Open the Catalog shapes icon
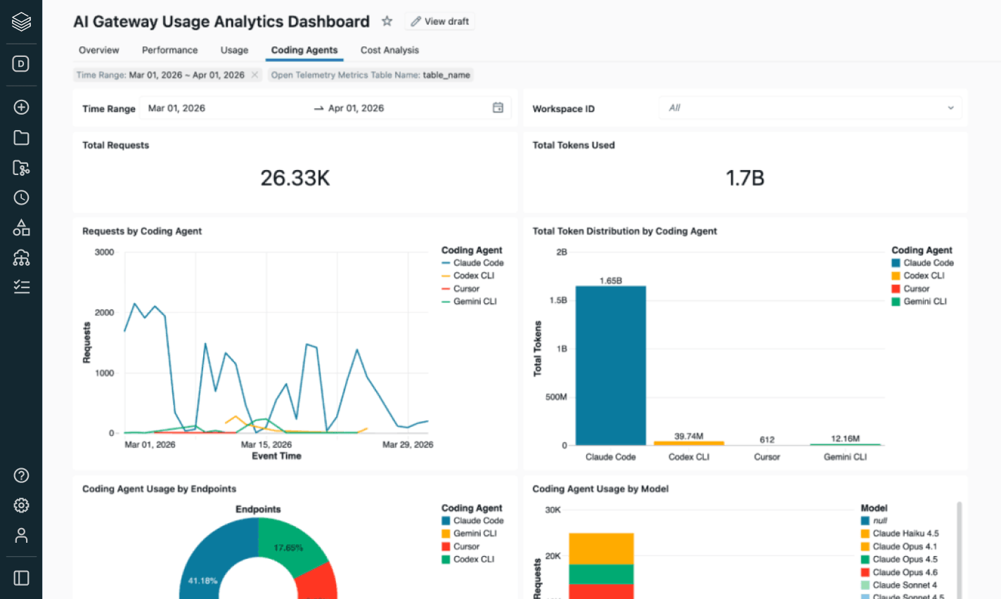The image size is (1001, 599). click(21, 228)
